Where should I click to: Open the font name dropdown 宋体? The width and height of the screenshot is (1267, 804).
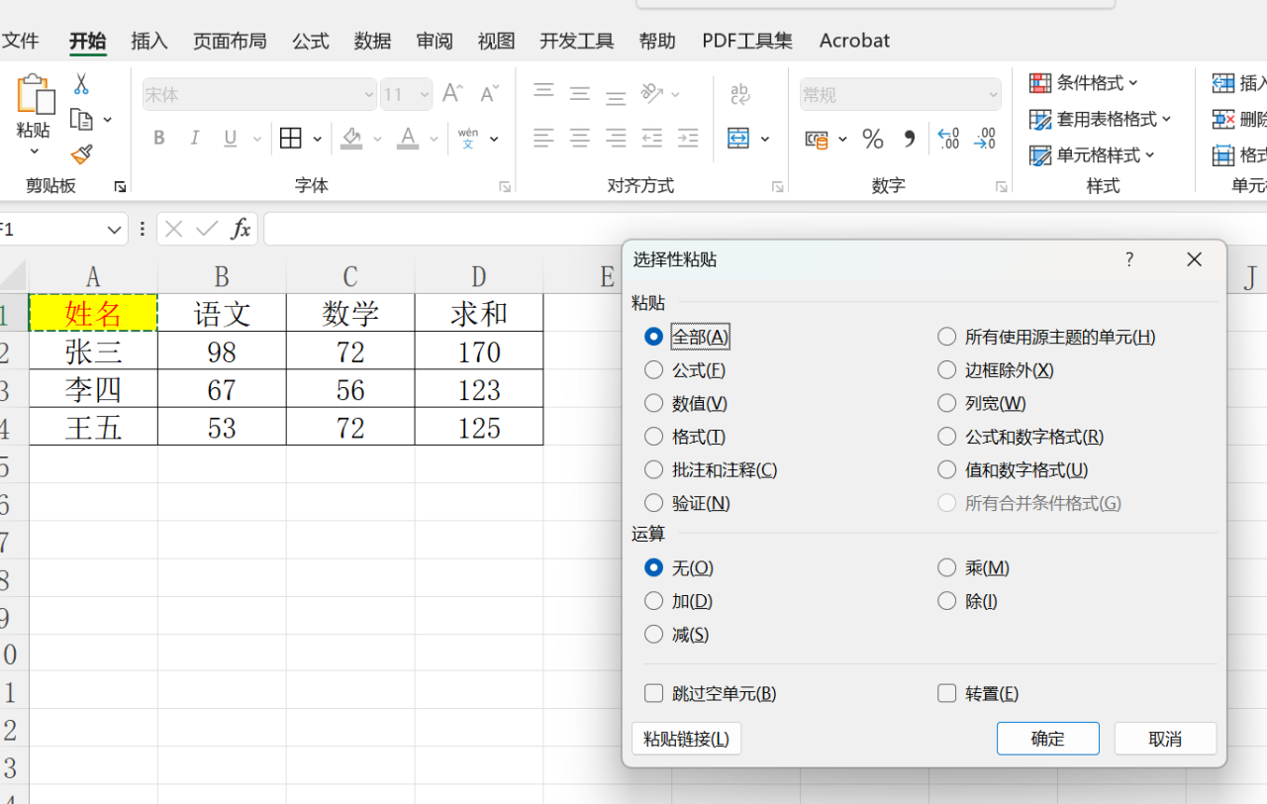[368, 95]
